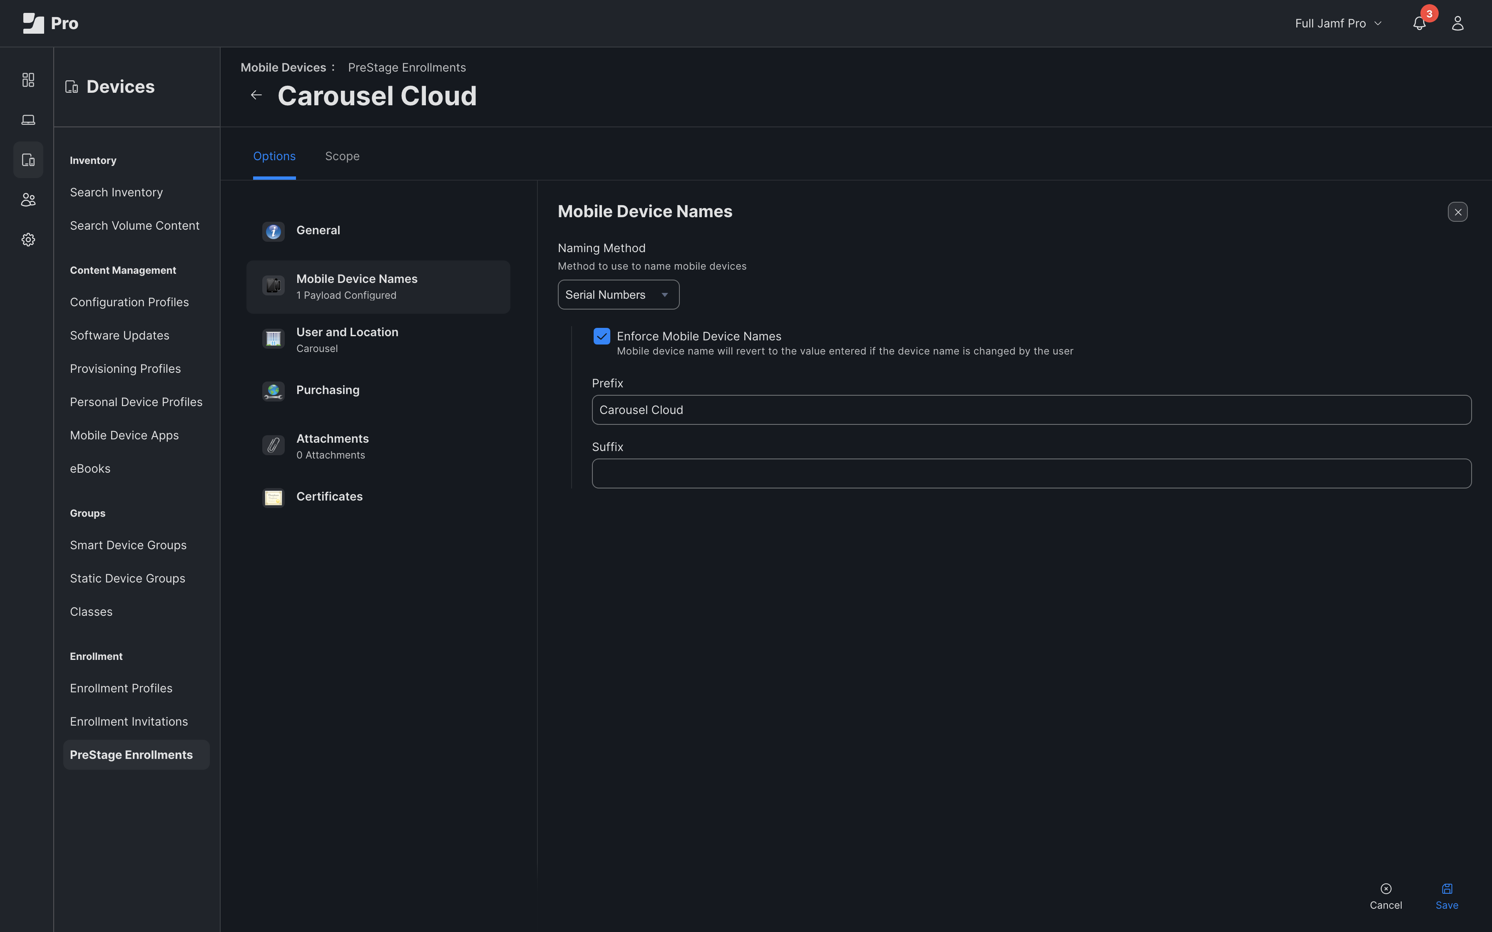
Task: Open the notifications bell
Action: click(1419, 23)
